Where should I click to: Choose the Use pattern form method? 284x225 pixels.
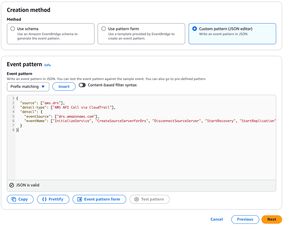pos(104,29)
